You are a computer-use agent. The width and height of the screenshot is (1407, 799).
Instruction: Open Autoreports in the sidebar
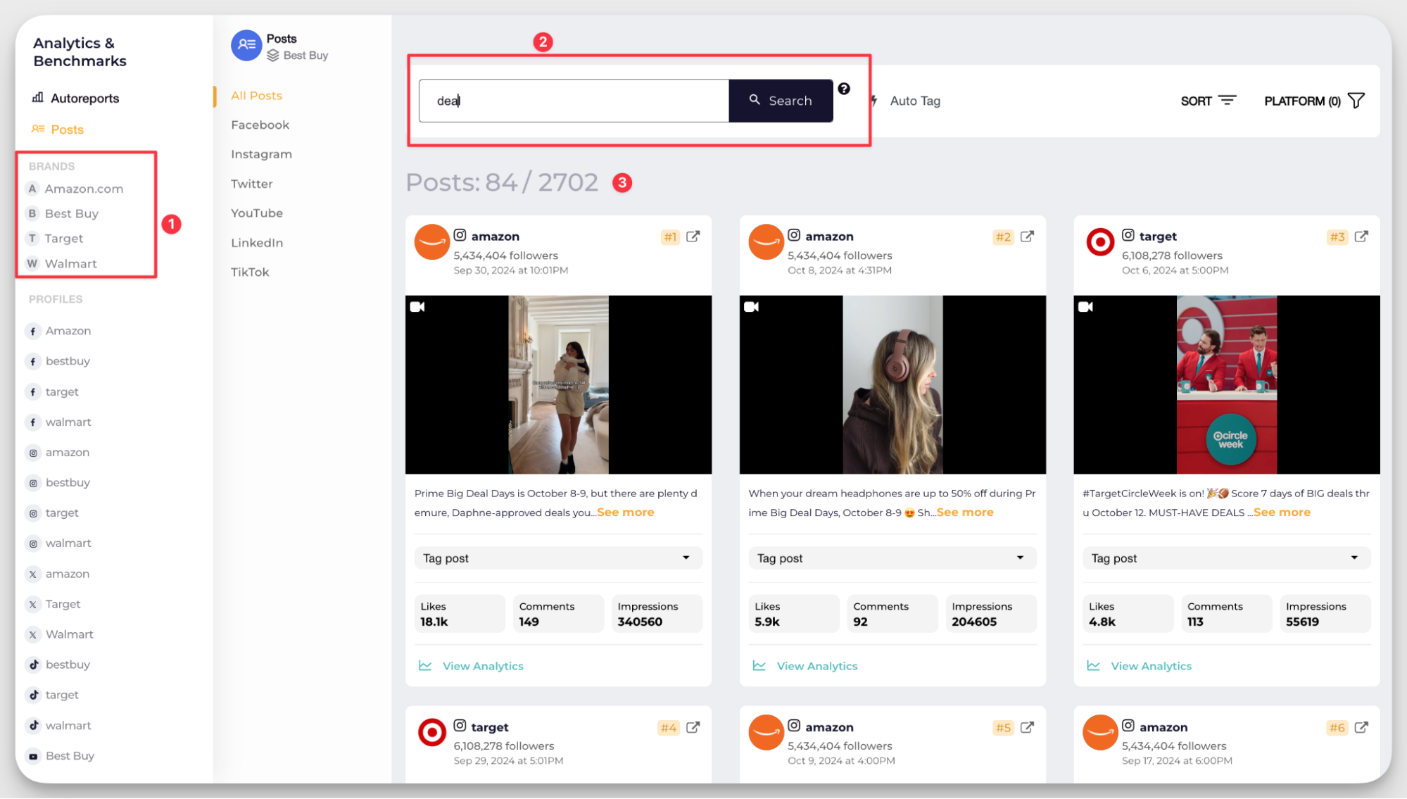click(75, 99)
